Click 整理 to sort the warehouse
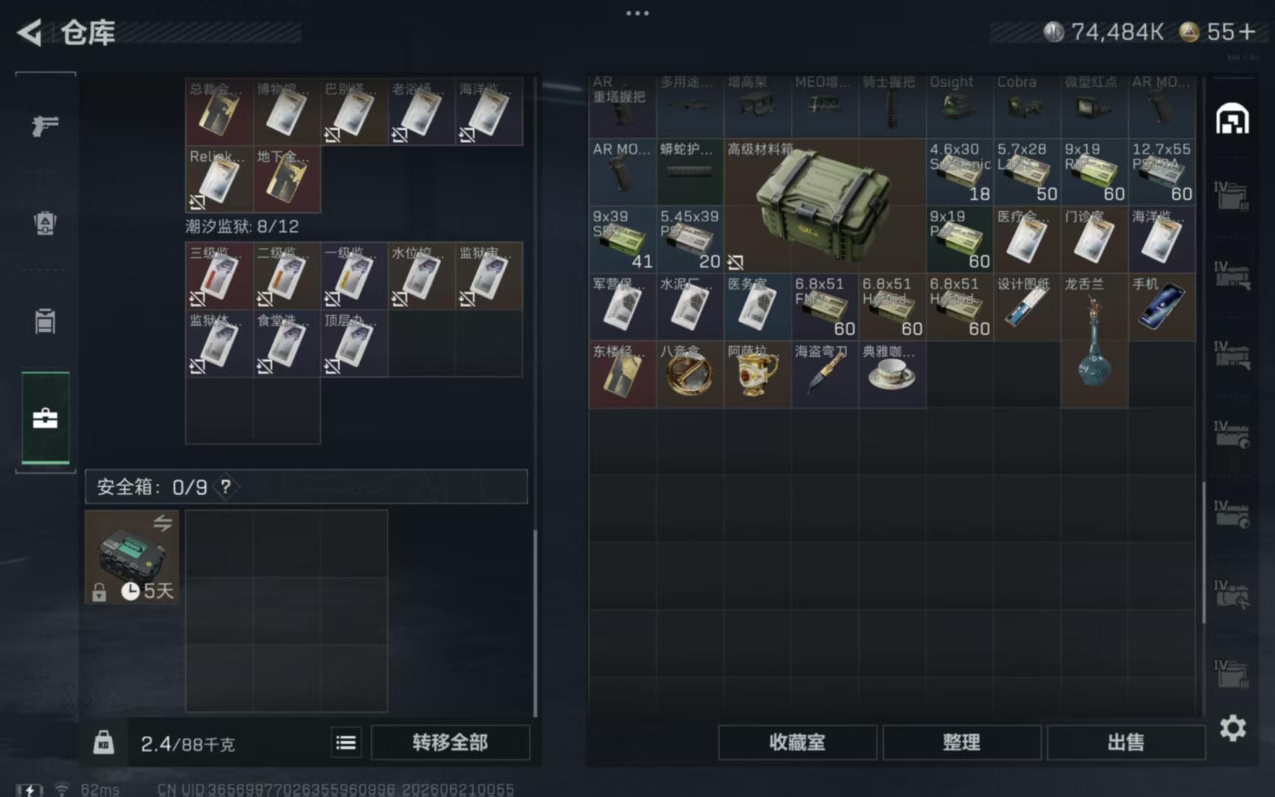Image resolution: width=1275 pixels, height=797 pixels. coord(961,742)
